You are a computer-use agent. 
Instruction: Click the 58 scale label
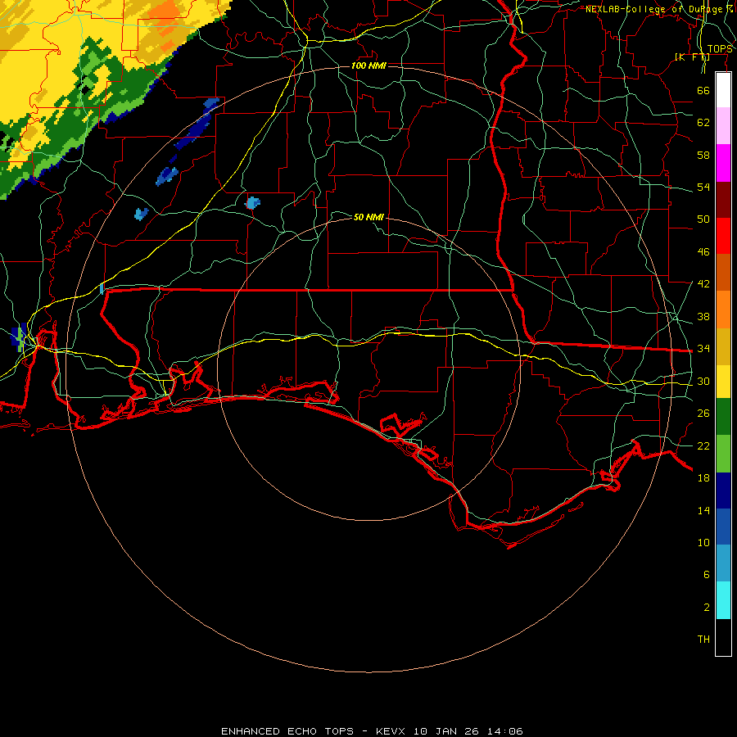(703, 155)
